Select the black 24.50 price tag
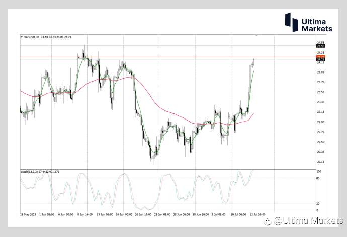Viewport: 347px width, 237px height. (321, 46)
